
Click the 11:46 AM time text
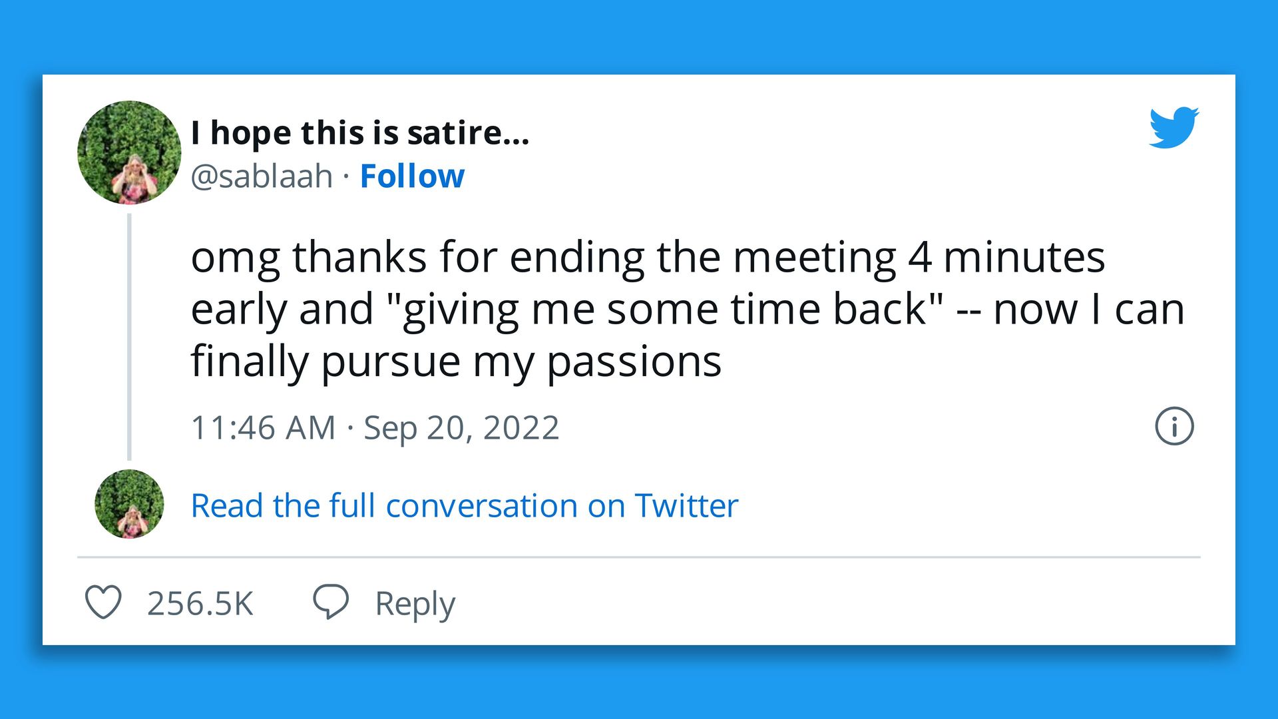(263, 427)
